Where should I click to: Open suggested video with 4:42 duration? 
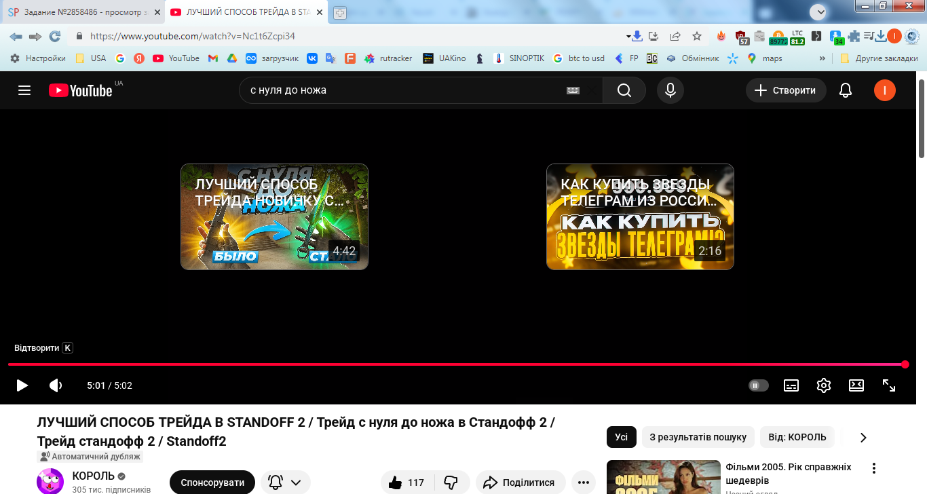[x=274, y=216]
